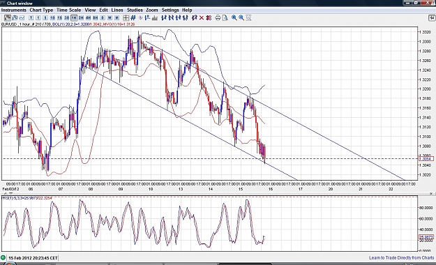Click the red X delete line icon
Viewport: 436px width, 265px height.
click(202, 18)
